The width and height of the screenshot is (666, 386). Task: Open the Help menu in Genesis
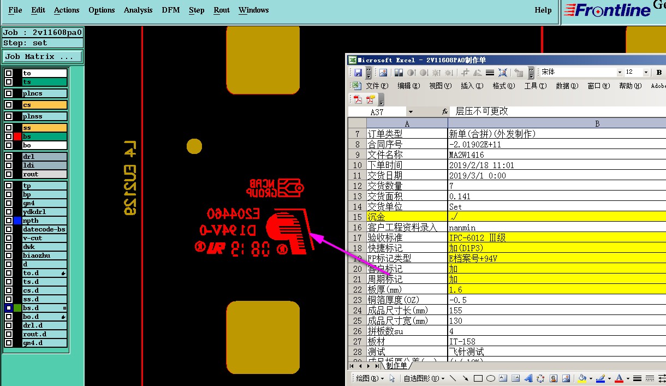point(543,10)
